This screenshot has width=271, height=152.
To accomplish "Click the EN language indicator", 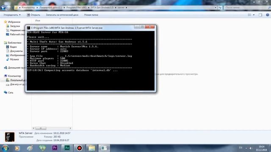I will (x=241, y=148).
